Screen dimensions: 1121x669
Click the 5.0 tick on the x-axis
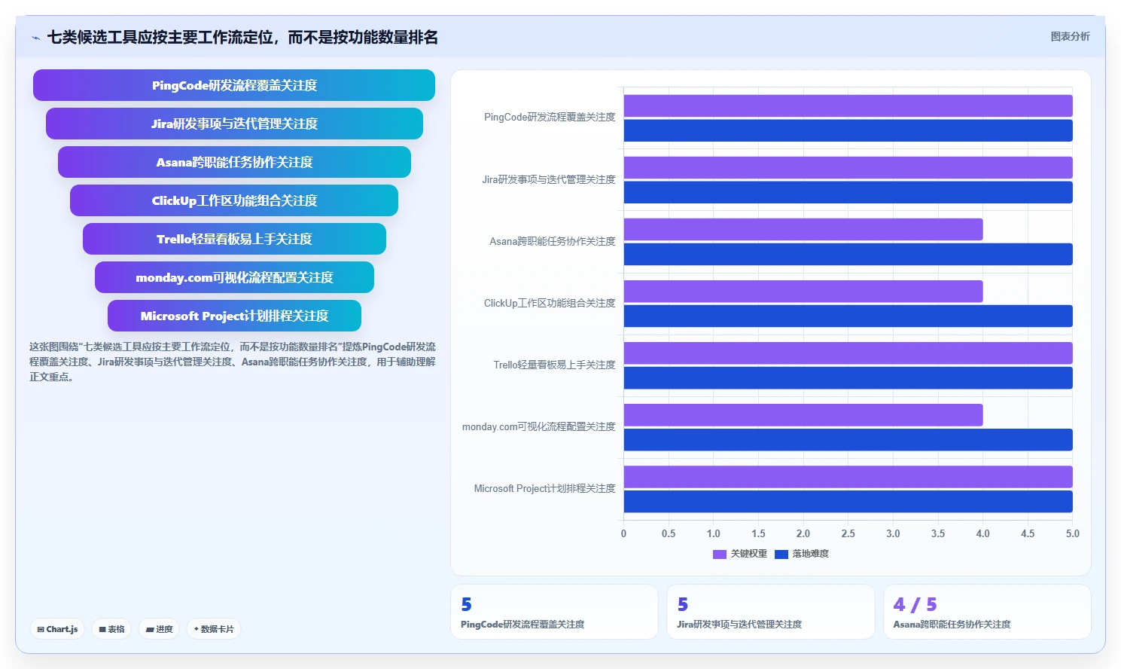point(1072,533)
